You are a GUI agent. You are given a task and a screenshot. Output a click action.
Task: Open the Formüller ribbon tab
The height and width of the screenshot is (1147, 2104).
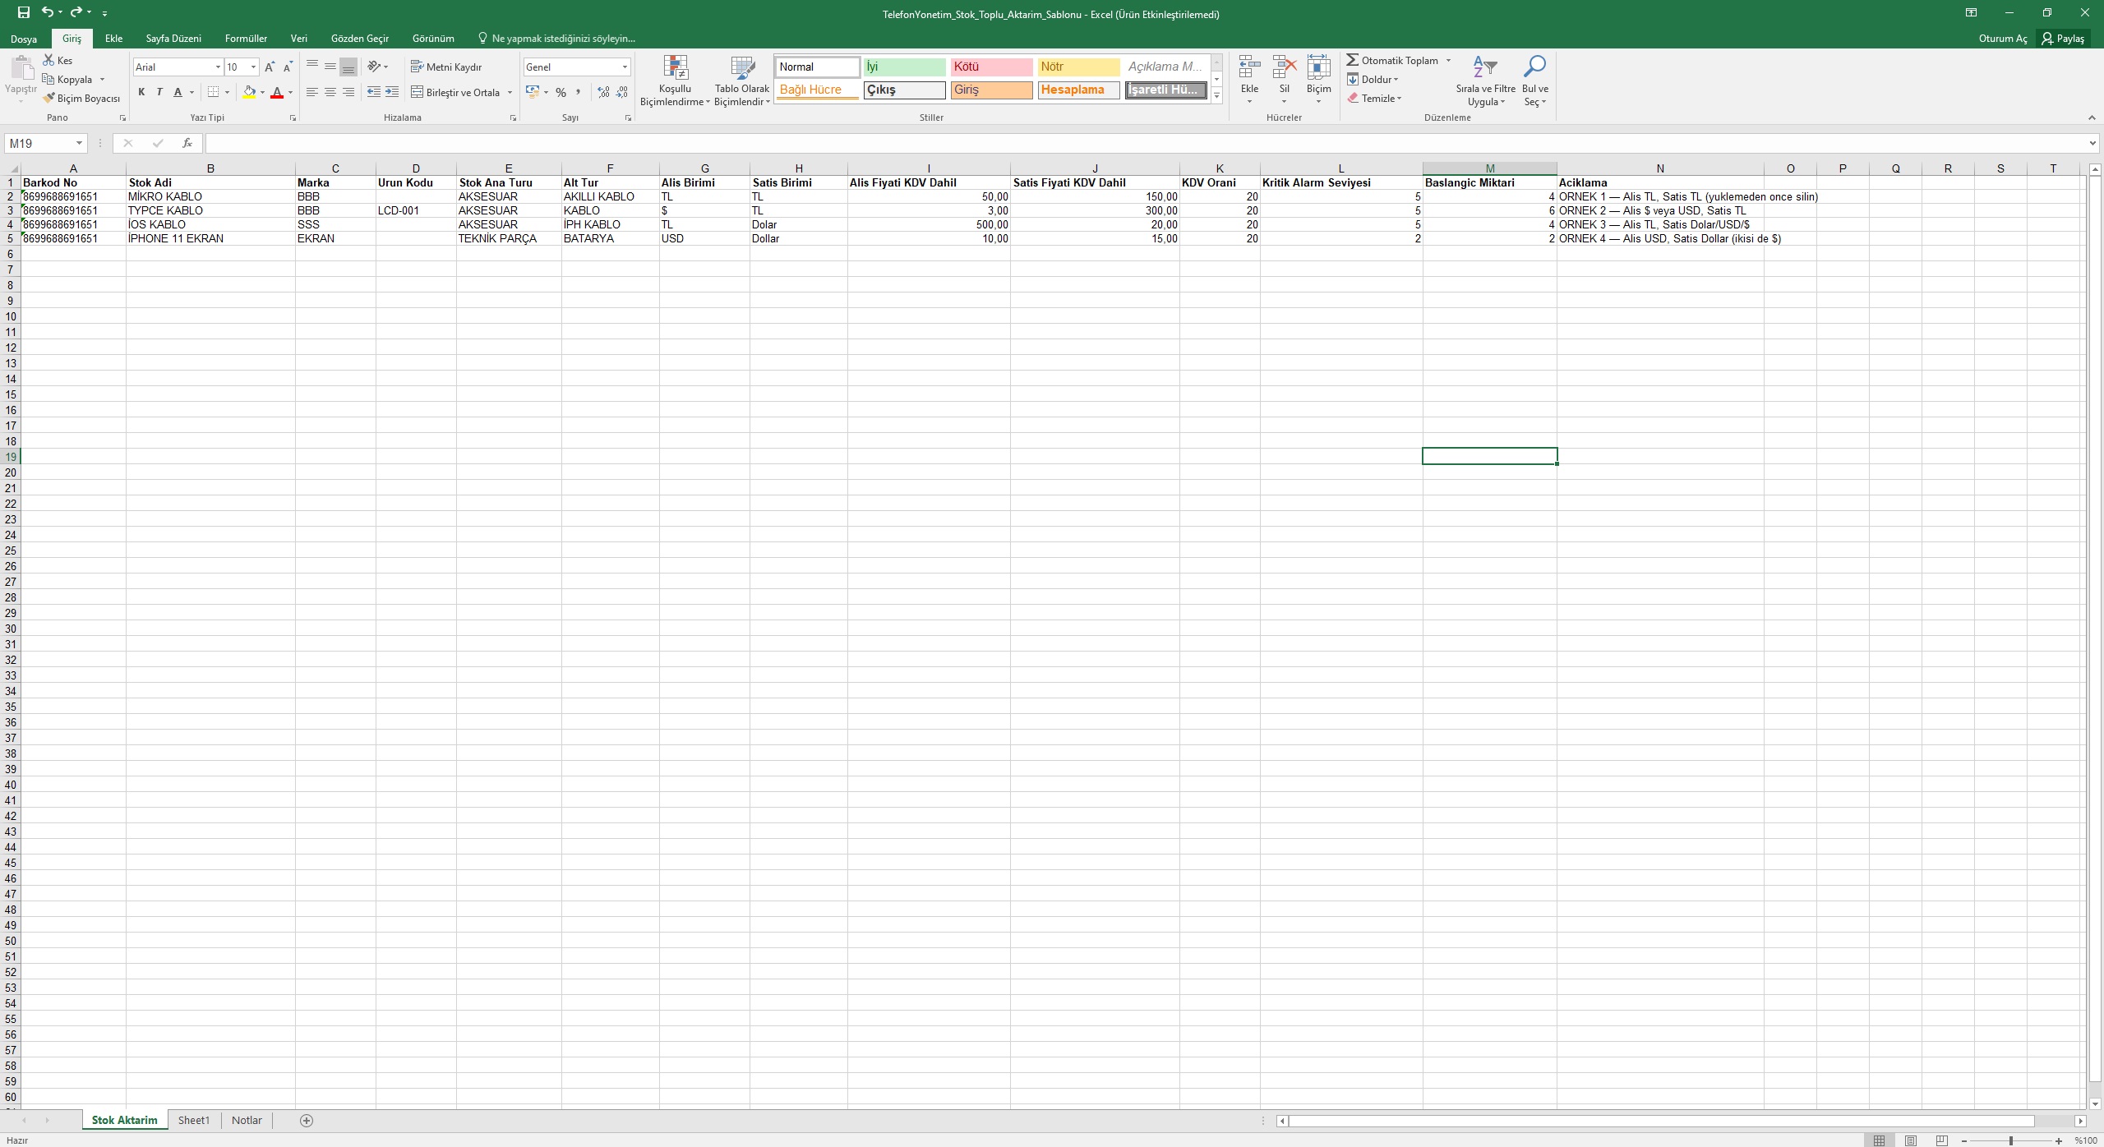pyautogui.click(x=246, y=39)
